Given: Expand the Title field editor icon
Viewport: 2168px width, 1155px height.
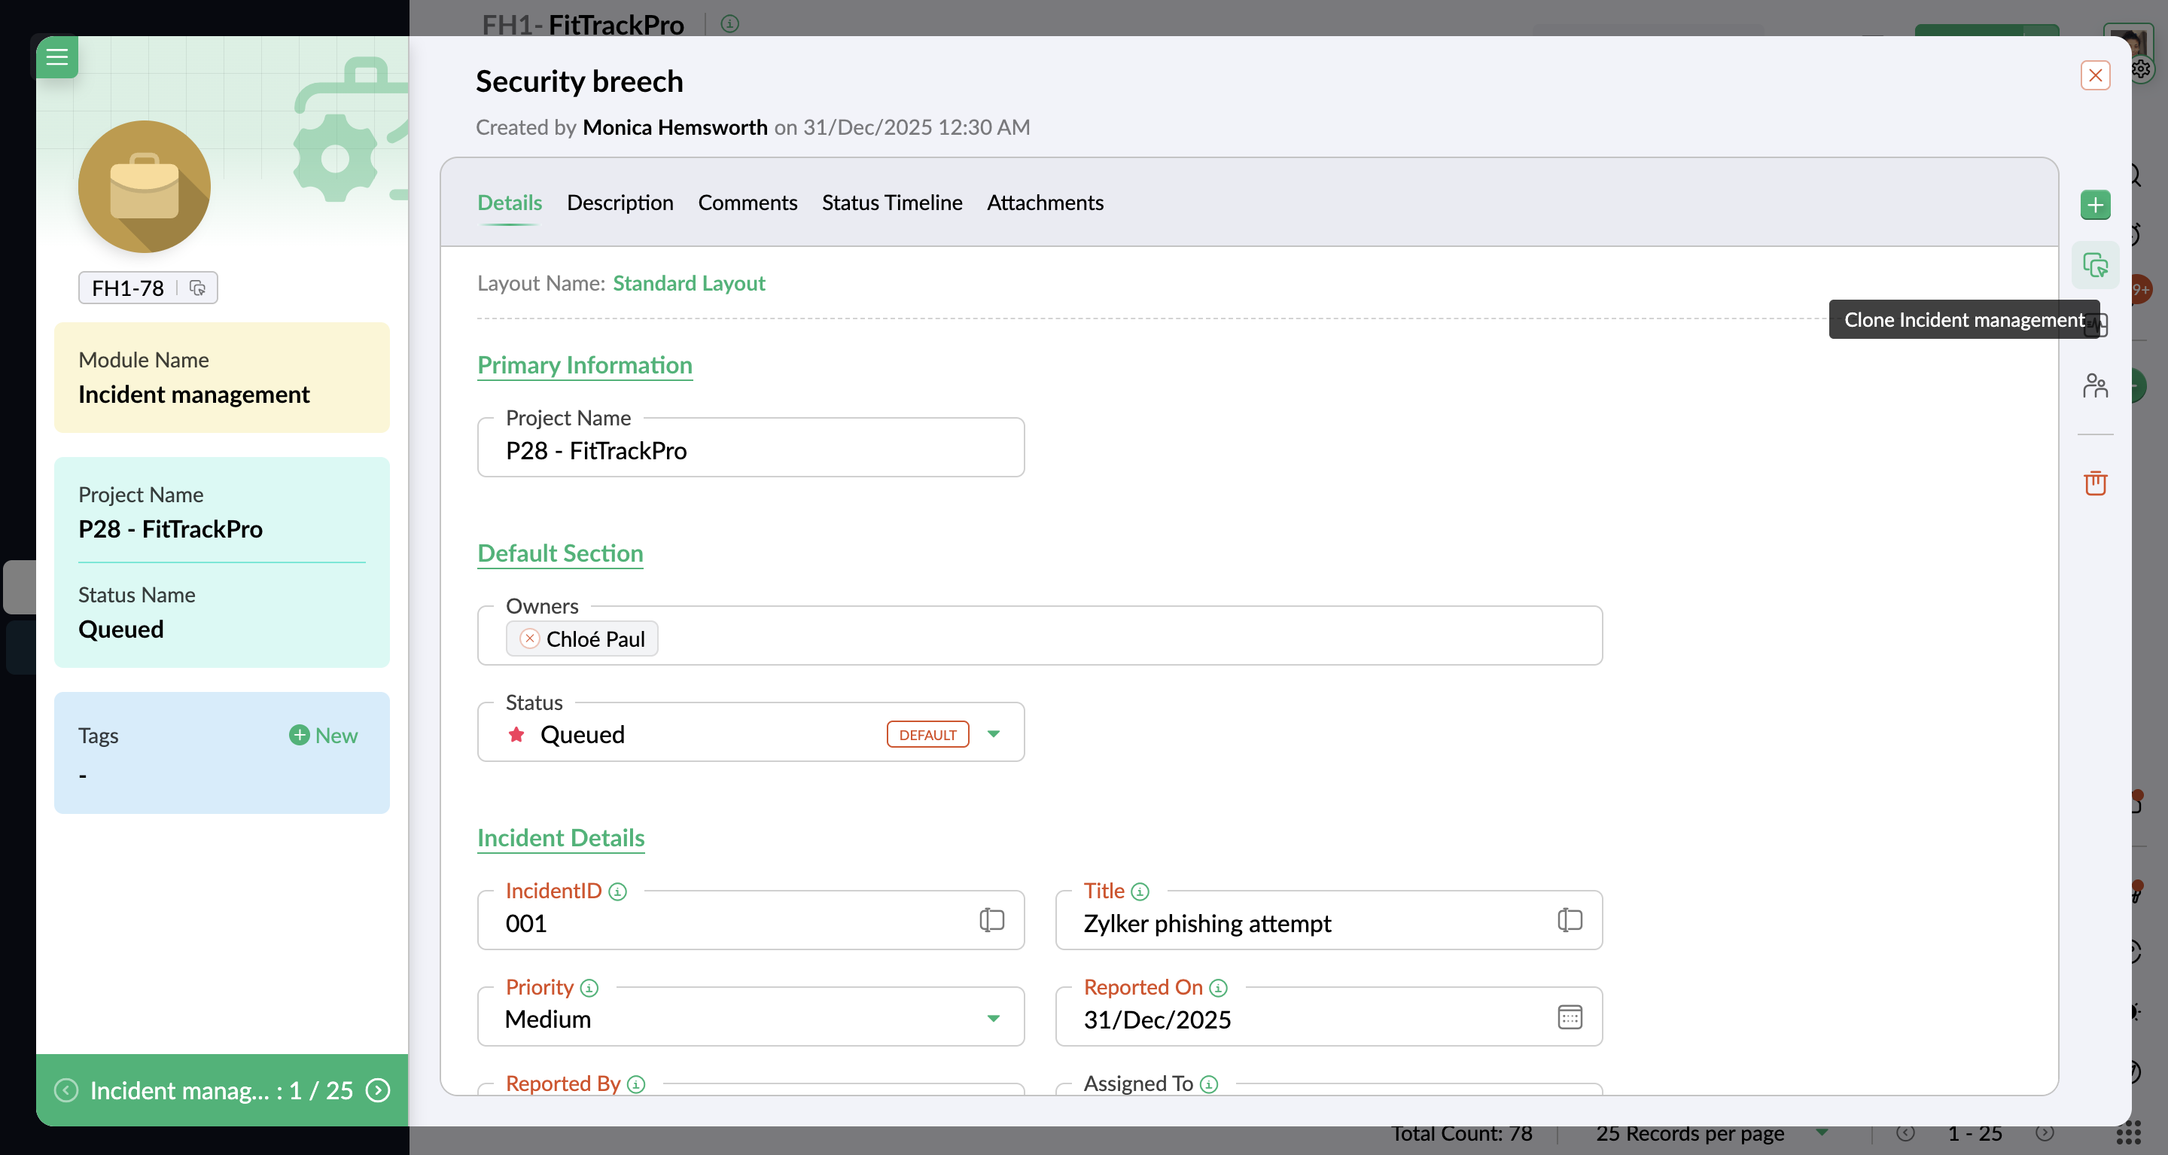Looking at the screenshot, I should [1570, 920].
